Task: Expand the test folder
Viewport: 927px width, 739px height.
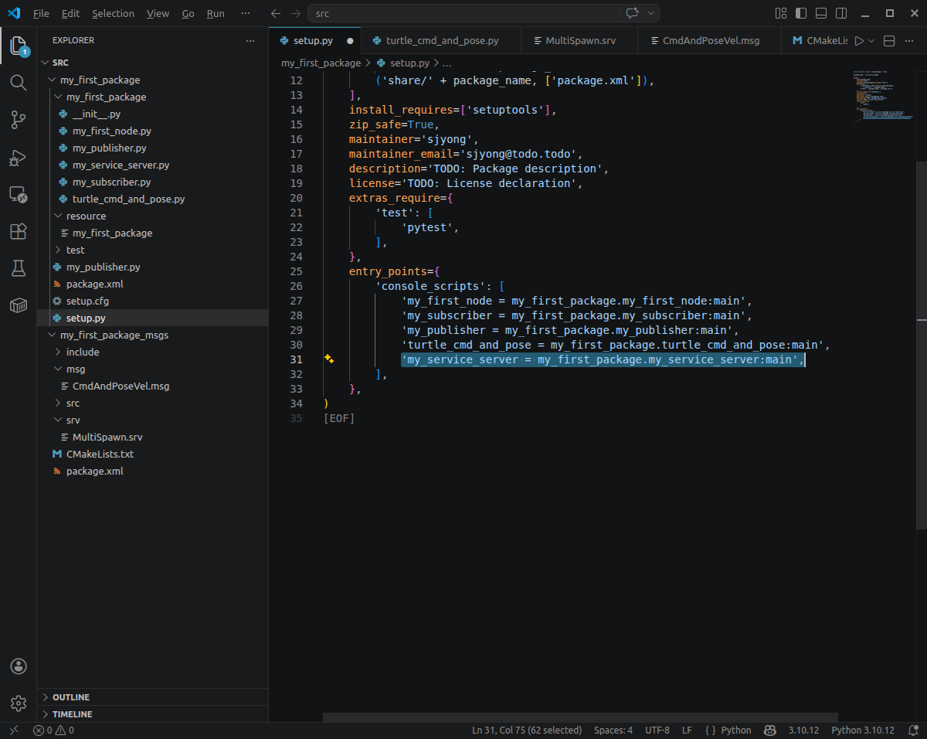Action: [x=152, y=250]
